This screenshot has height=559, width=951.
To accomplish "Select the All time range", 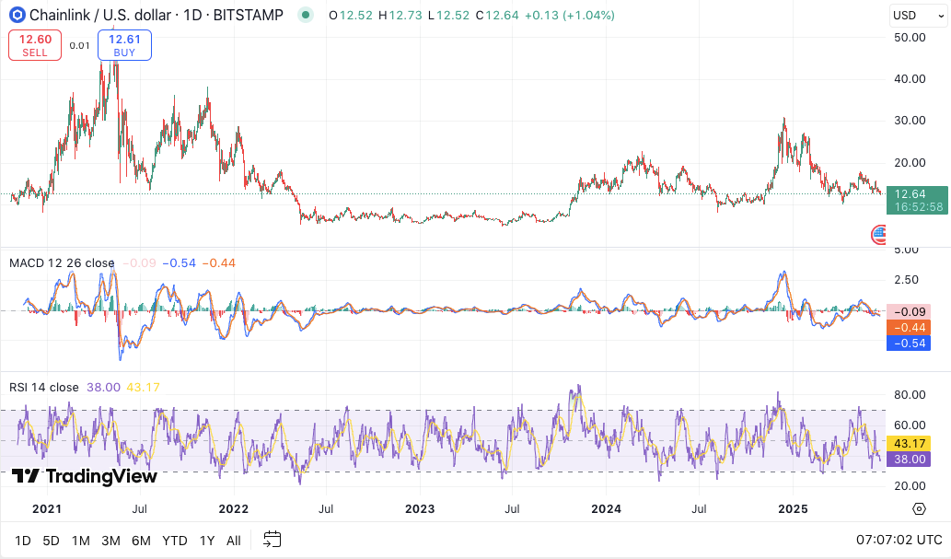I will coord(234,541).
